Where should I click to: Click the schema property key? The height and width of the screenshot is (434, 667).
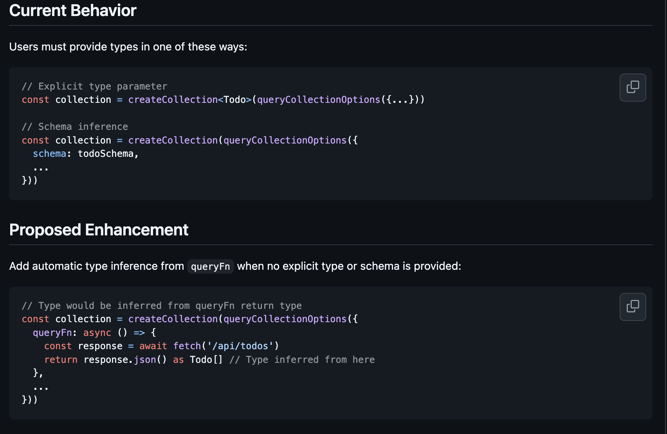[49, 154]
